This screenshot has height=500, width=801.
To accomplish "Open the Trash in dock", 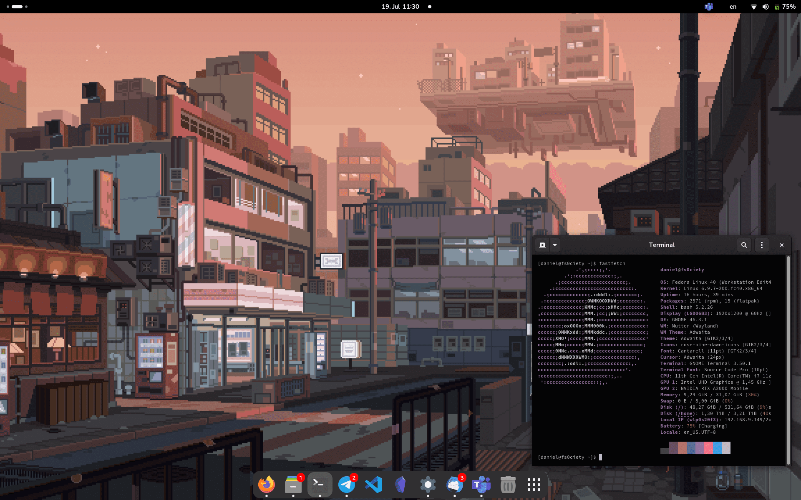I will [x=508, y=485].
